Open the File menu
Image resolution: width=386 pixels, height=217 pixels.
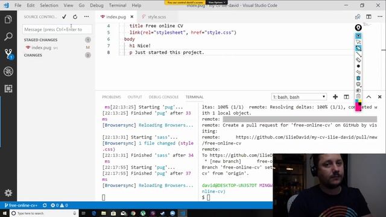point(18,5)
